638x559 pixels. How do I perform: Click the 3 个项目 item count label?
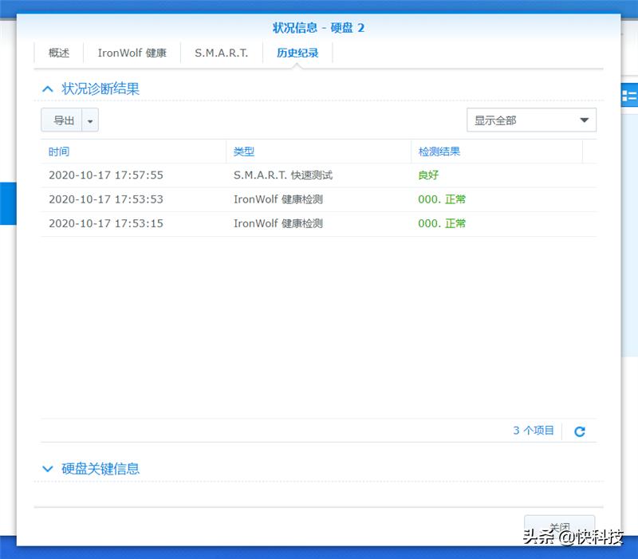pyautogui.click(x=533, y=431)
